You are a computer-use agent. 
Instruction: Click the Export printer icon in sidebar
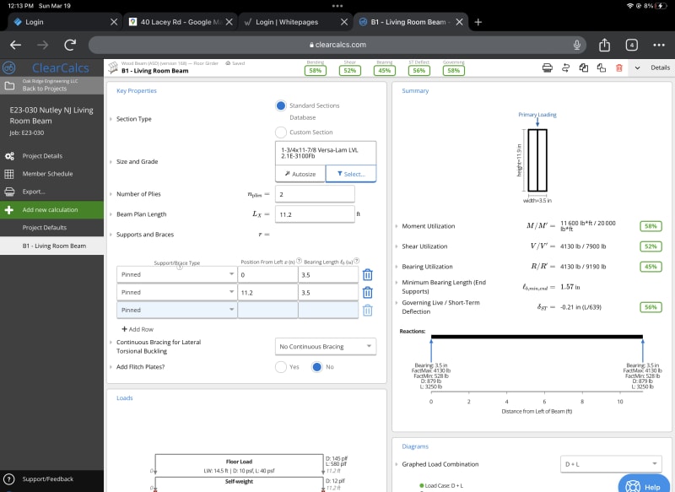tap(9, 192)
